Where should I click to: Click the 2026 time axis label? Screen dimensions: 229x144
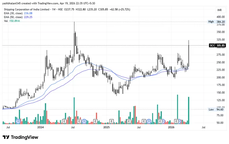(171, 127)
